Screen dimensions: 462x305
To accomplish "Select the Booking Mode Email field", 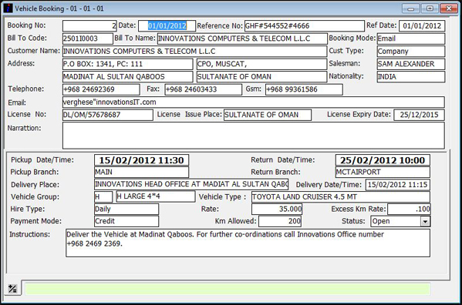I will (411, 39).
